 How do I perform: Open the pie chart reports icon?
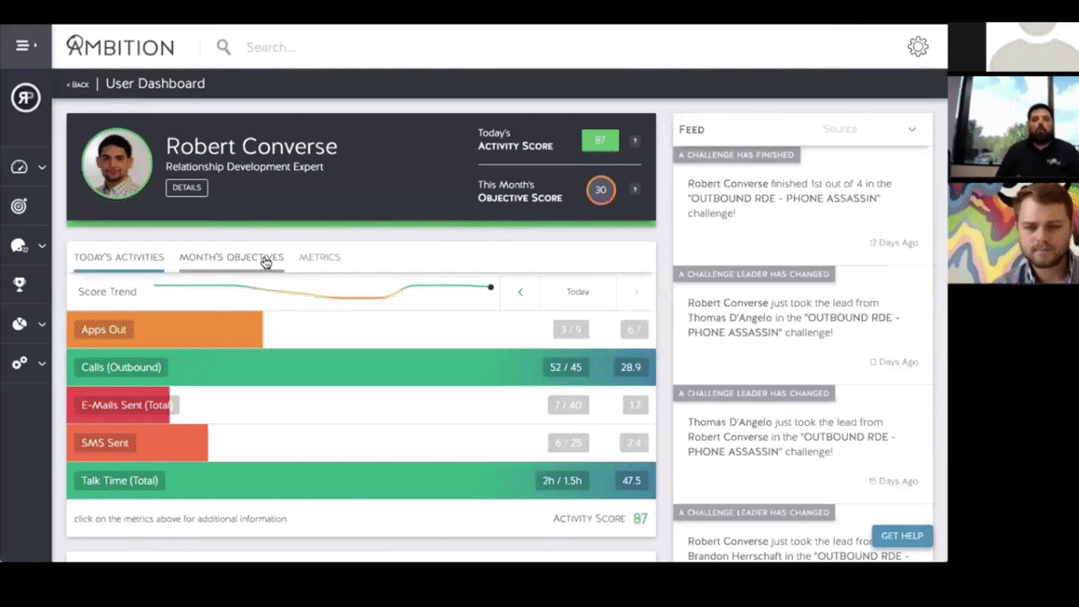pyautogui.click(x=19, y=324)
